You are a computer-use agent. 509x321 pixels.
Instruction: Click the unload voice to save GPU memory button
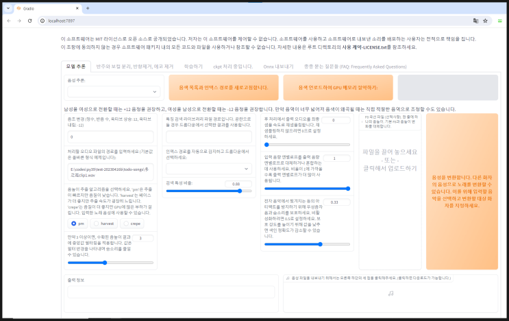338,88
